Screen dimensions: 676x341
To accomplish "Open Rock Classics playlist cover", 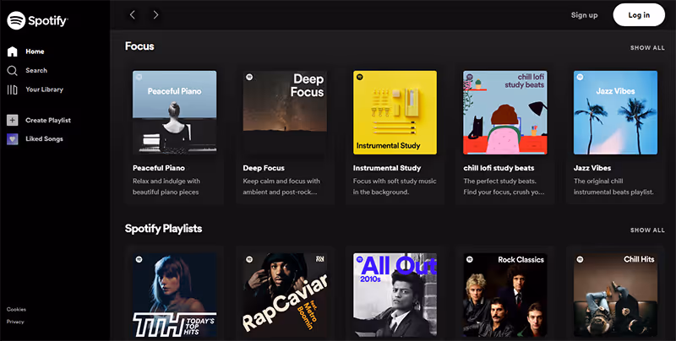I will tap(505, 295).
